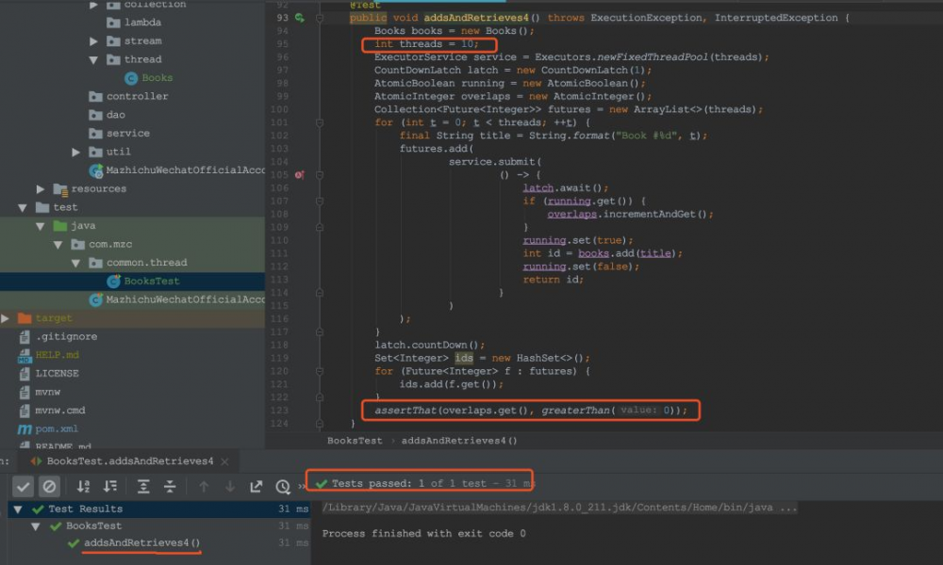The width and height of the screenshot is (943, 565).
Task: Click the addsAndRetrieves4() breadcrumb
Action: (459, 441)
